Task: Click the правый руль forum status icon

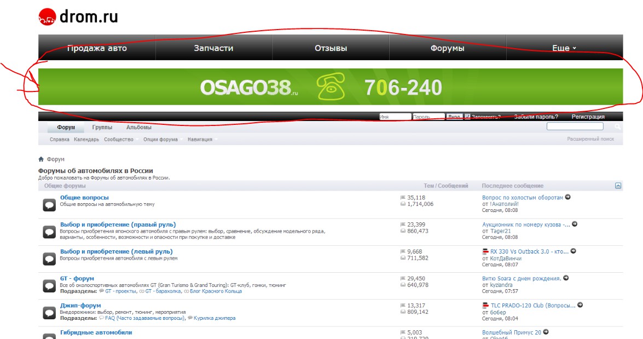Action: (x=49, y=232)
